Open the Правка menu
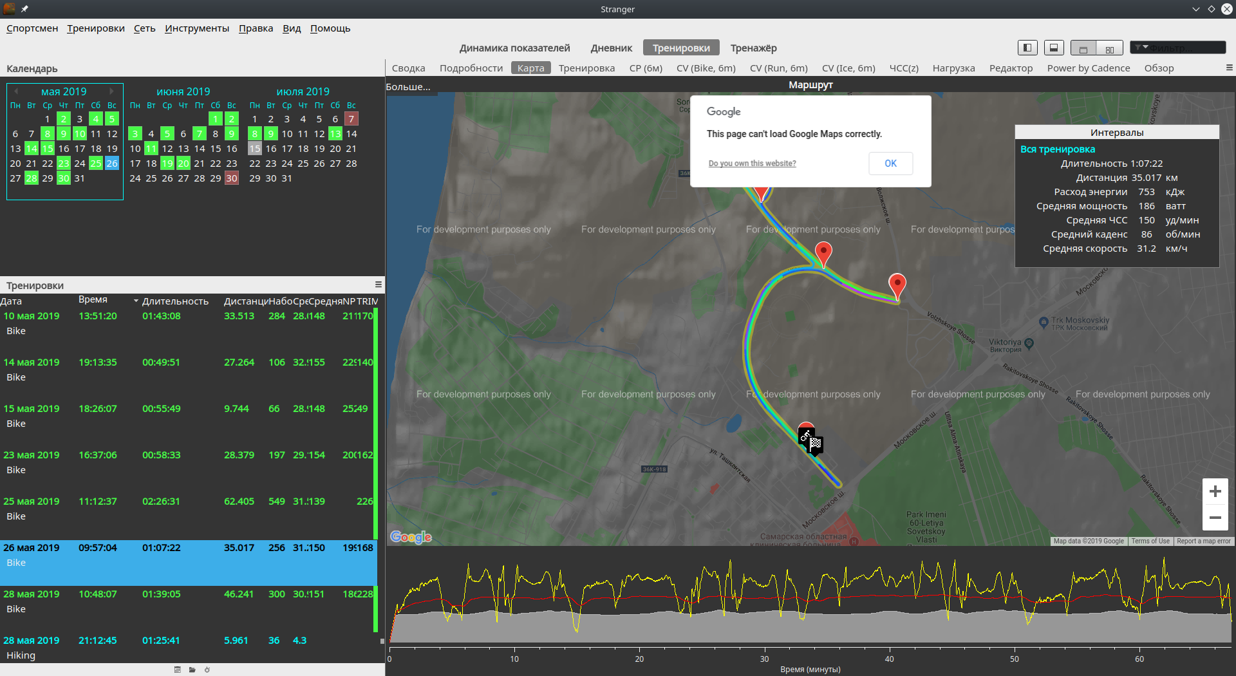 256,28
